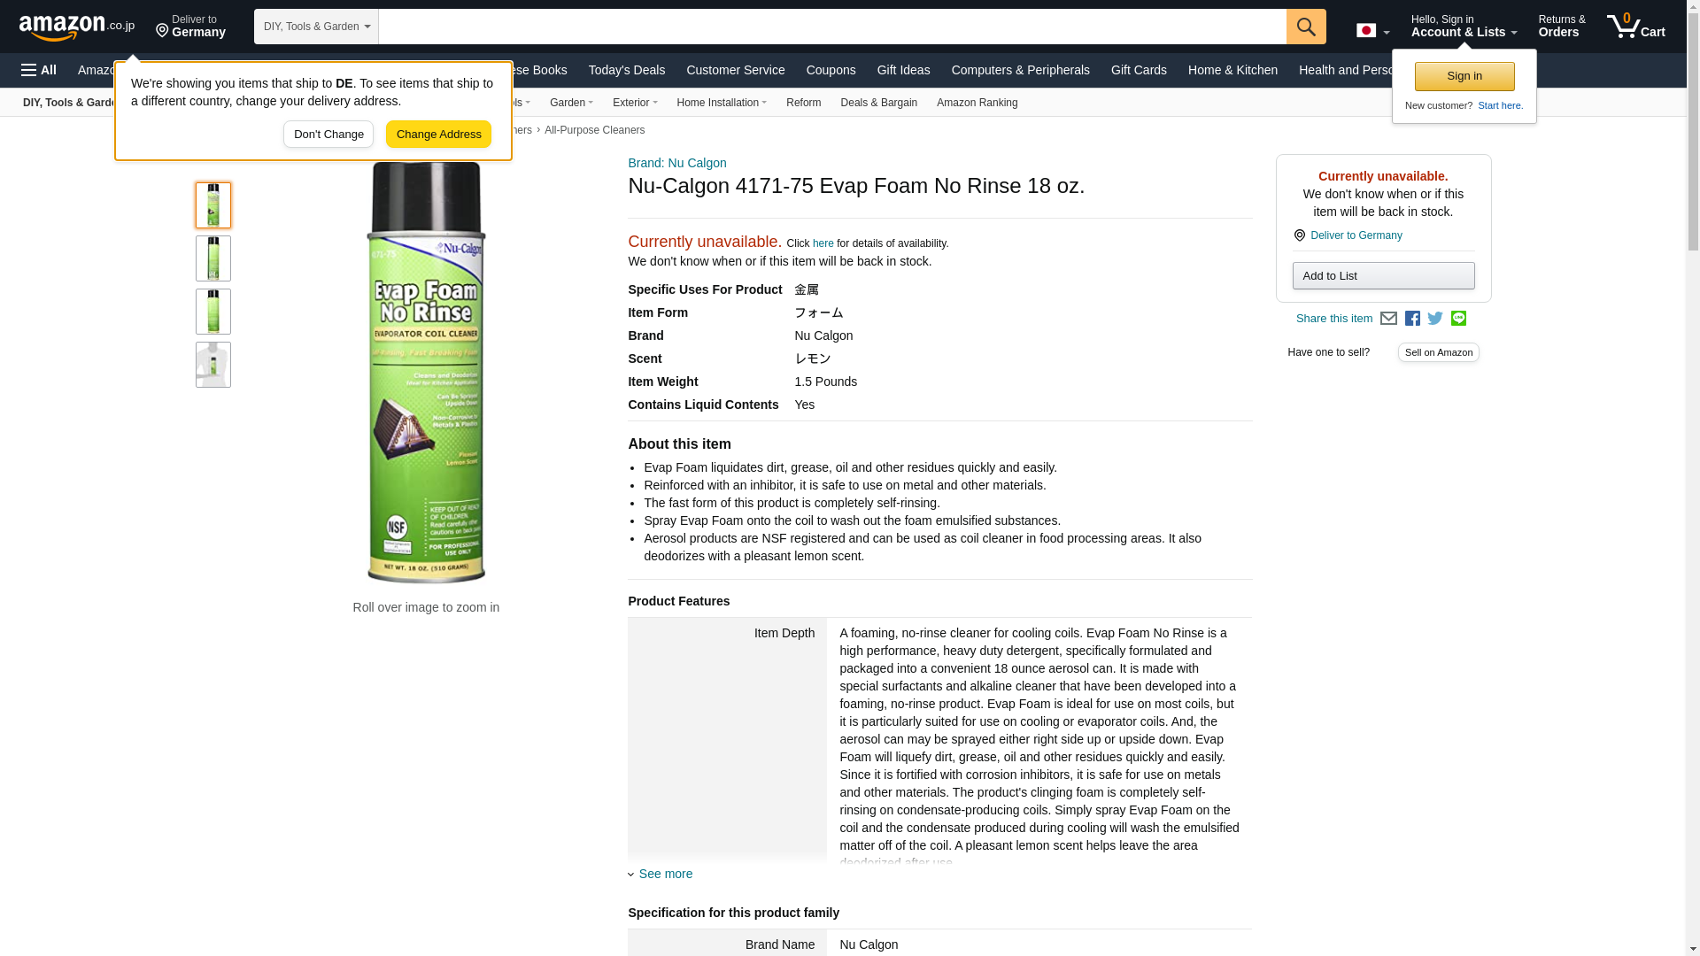Open the Japan flag language selector
The width and height of the screenshot is (1700, 956).
click(1373, 30)
